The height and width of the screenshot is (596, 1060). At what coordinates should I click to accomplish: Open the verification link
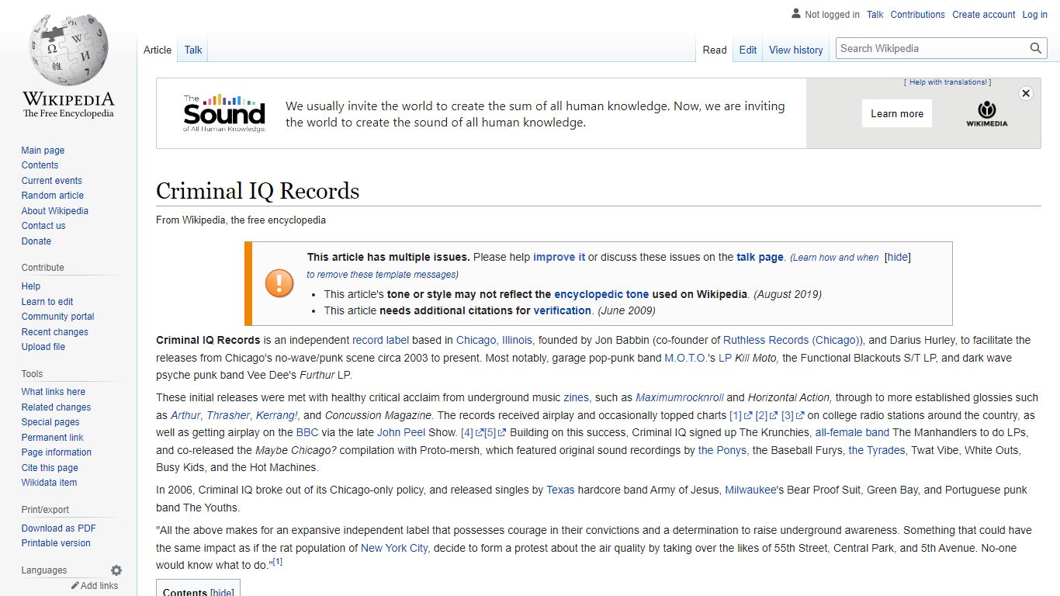(x=562, y=310)
